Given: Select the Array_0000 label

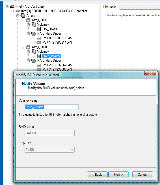Looking at the screenshot, I should tap(40, 20).
